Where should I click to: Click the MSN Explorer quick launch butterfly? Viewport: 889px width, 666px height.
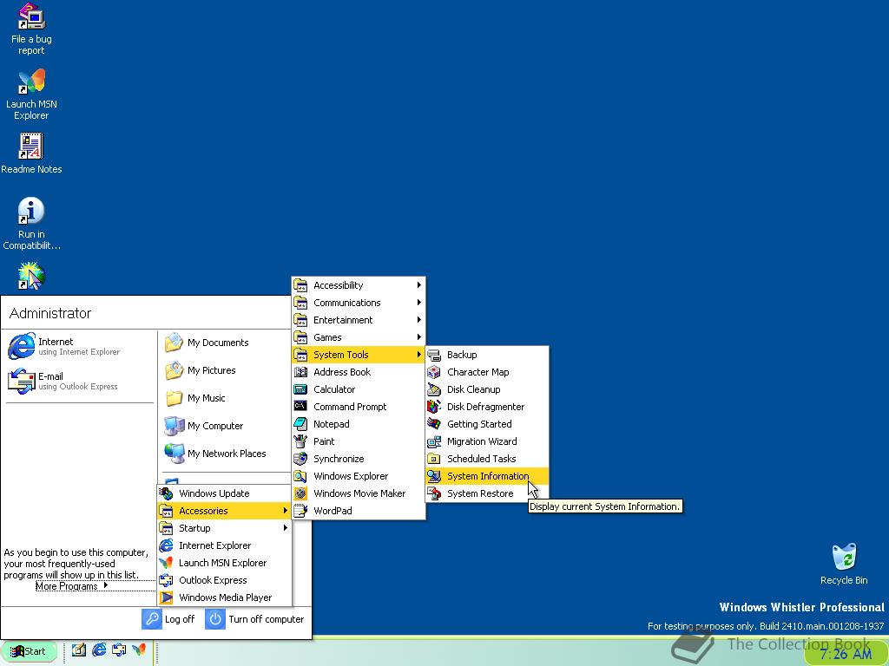tap(139, 650)
